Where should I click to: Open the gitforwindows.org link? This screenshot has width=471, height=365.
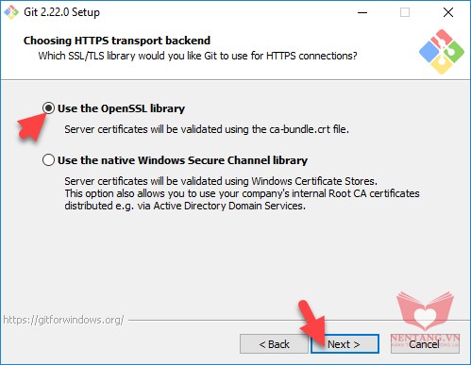tap(63, 320)
